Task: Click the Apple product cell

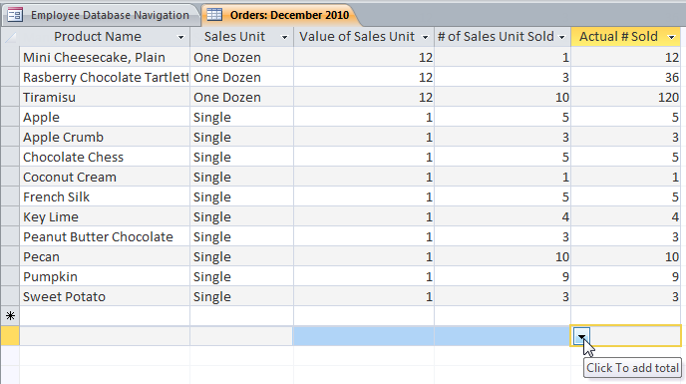Action: coord(105,117)
